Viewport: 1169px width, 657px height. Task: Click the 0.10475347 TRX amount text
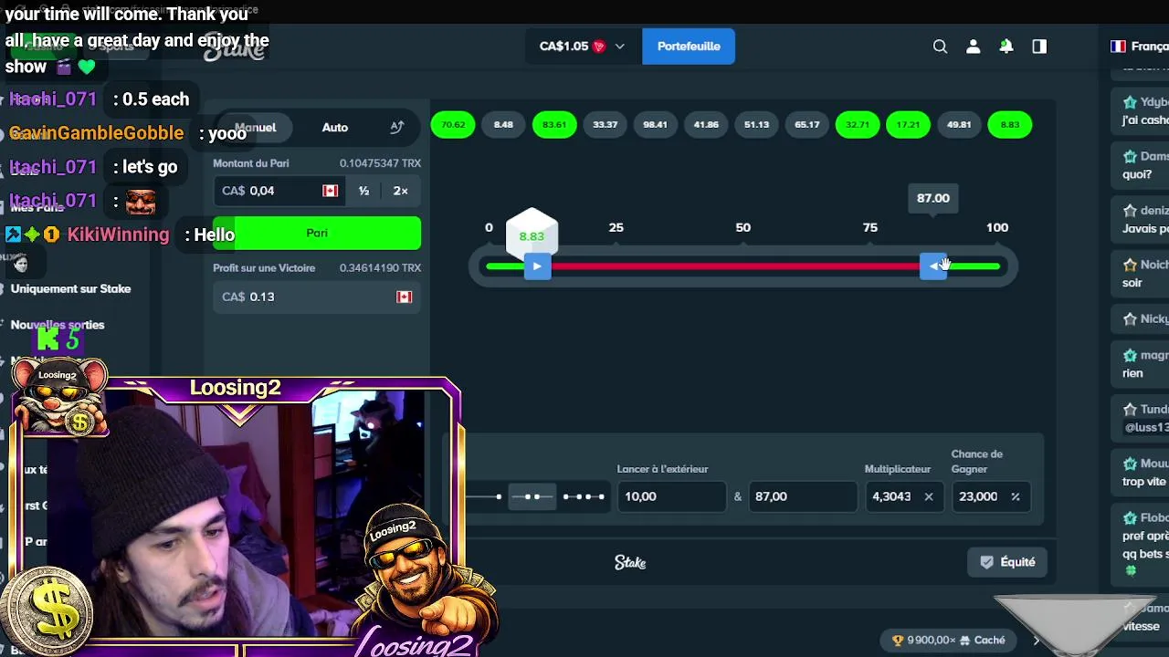380,163
